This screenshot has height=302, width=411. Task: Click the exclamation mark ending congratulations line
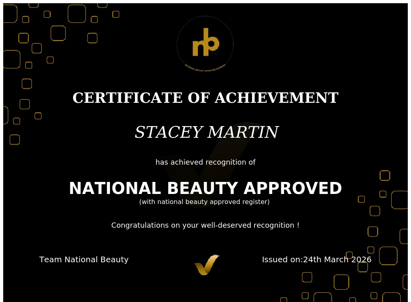click(298, 225)
